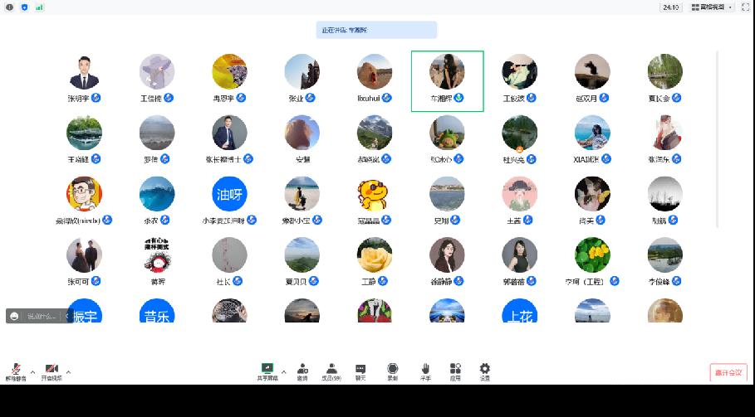Open the Members list icon
The width and height of the screenshot is (755, 417).
click(x=331, y=369)
